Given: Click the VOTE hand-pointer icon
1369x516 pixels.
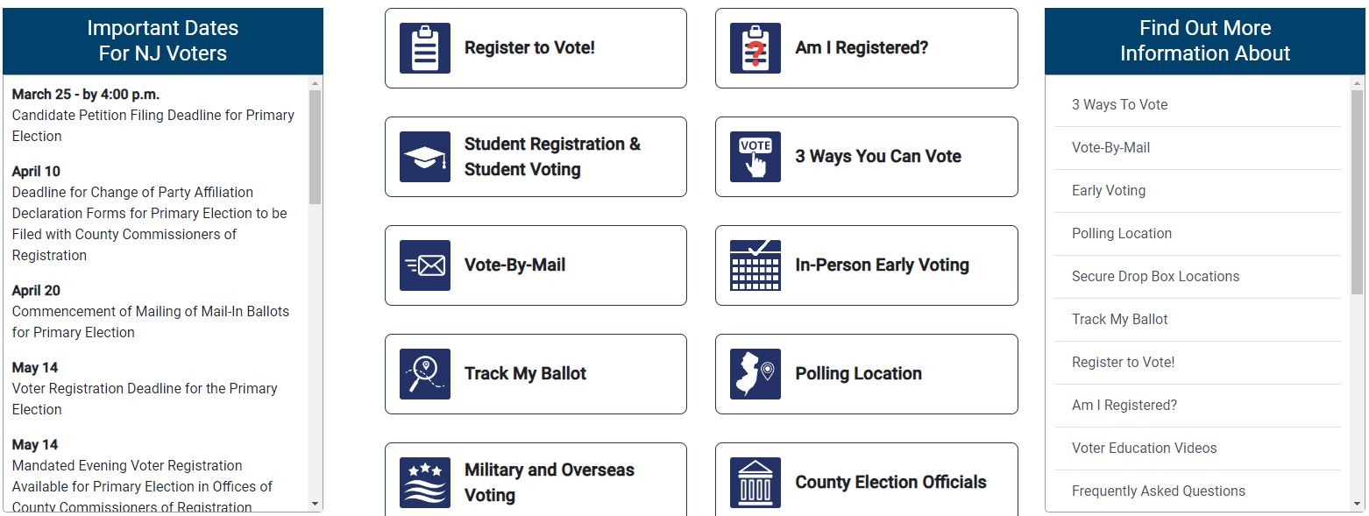Looking at the screenshot, I should [x=755, y=157].
